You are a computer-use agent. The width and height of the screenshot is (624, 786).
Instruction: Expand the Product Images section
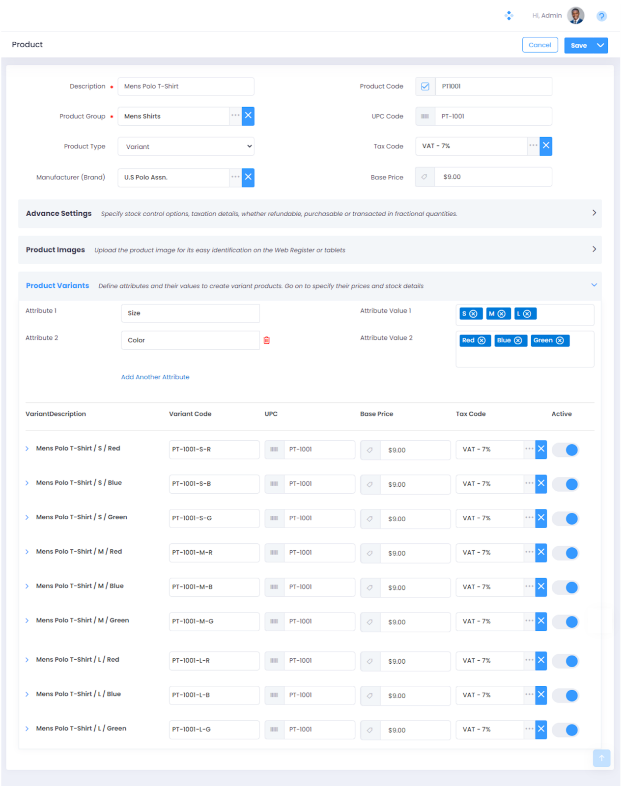[x=594, y=250]
